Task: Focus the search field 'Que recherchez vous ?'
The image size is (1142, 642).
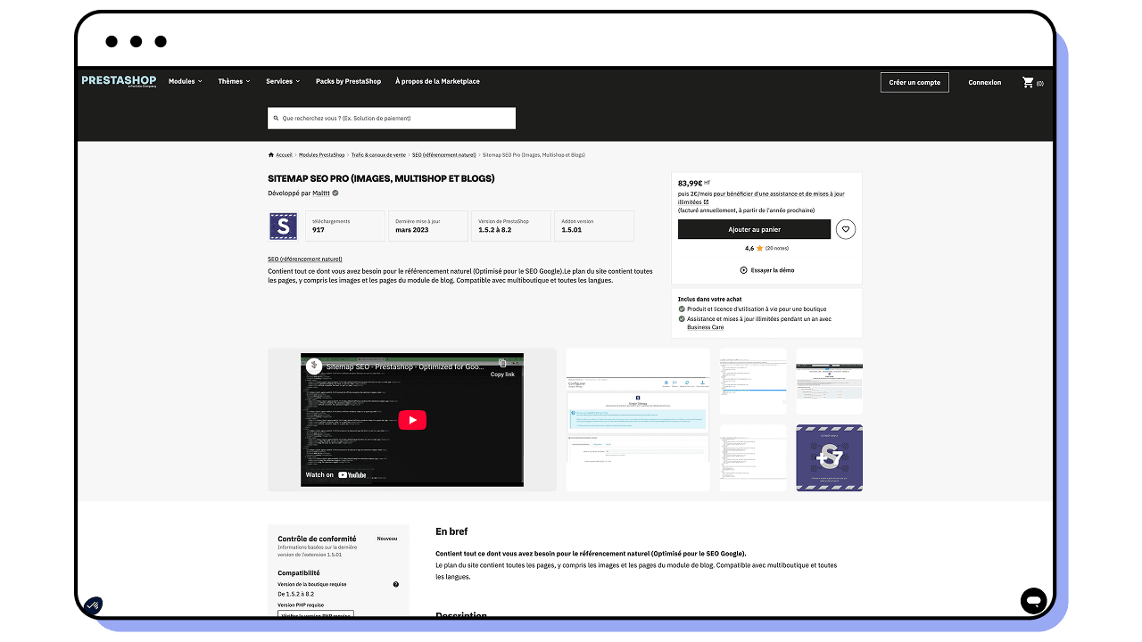Action: pos(392,118)
